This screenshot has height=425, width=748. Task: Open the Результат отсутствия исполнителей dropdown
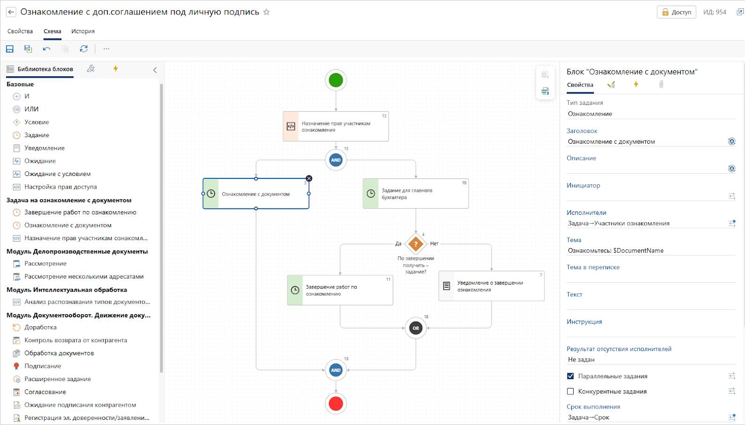click(651, 359)
